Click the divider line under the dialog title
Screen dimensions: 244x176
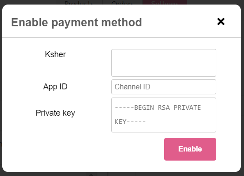pos(121,37)
